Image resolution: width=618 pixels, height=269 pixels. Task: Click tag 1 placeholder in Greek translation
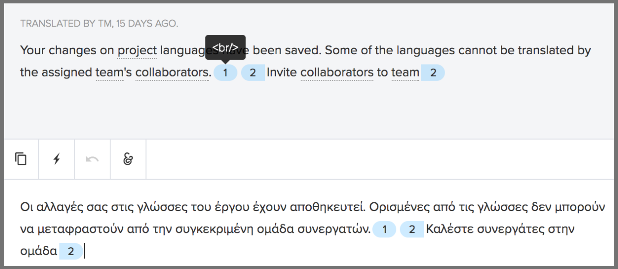coord(384,230)
